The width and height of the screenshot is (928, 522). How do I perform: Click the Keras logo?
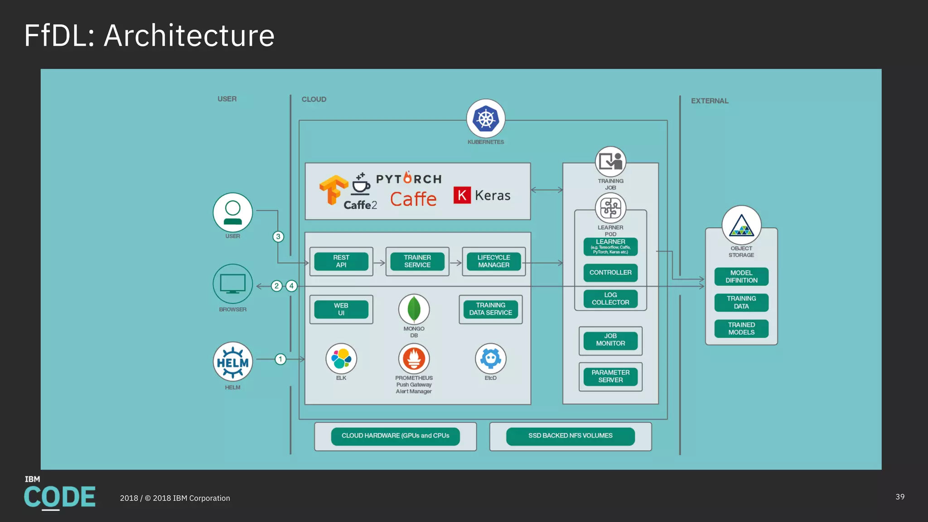click(x=482, y=195)
